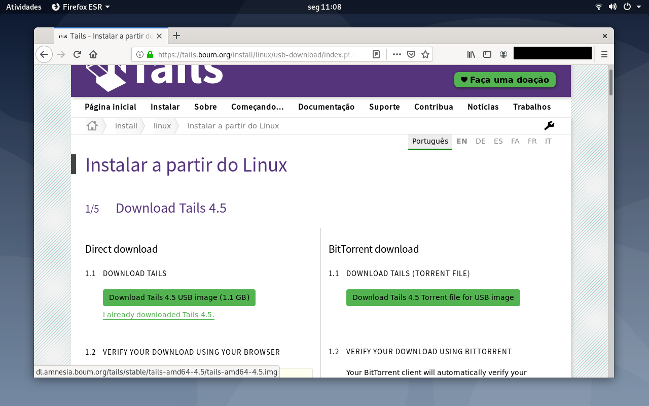Click the page vertical scrollbar thumb
The image size is (649, 406).
(611, 82)
